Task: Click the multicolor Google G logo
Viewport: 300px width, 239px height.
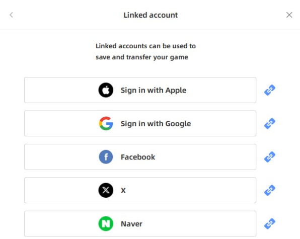Action: coord(106,123)
